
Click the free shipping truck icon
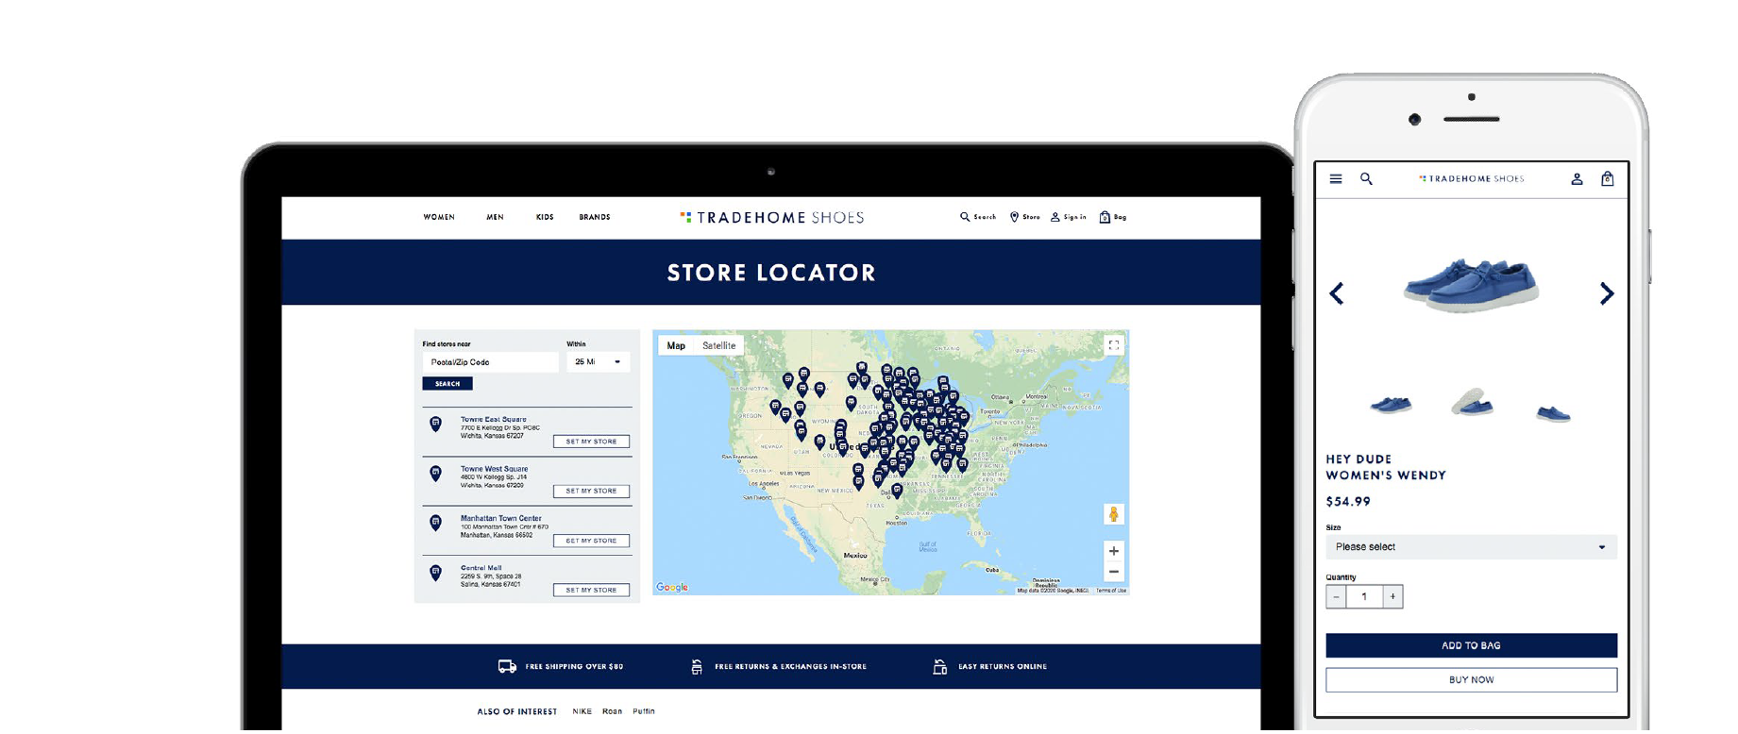[x=507, y=666]
